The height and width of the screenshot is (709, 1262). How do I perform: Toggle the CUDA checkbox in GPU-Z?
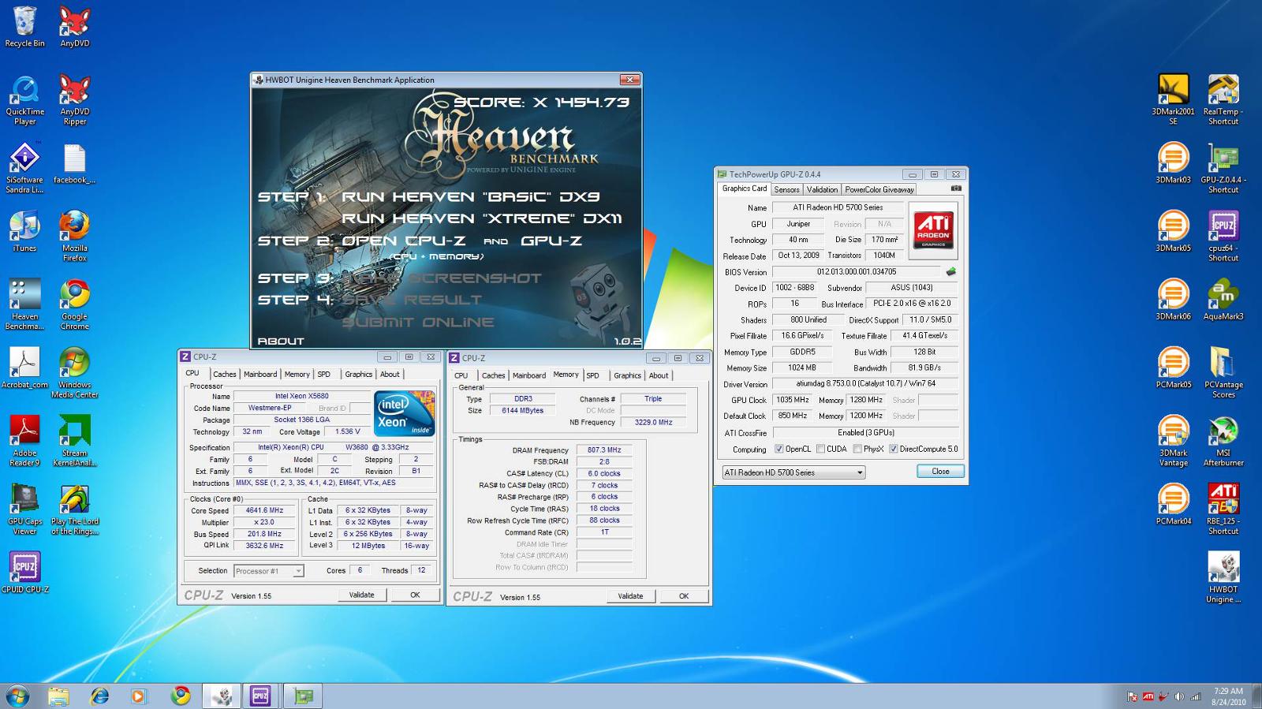(820, 449)
